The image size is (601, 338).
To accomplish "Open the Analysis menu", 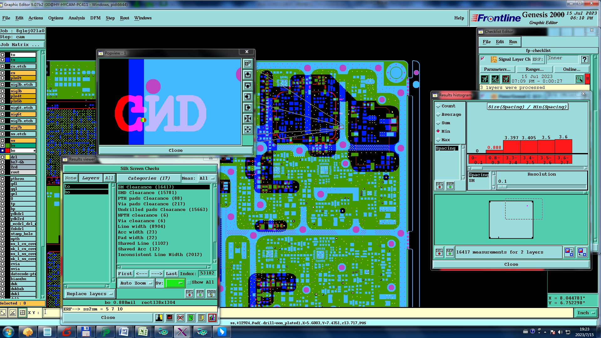I will 77,18.
